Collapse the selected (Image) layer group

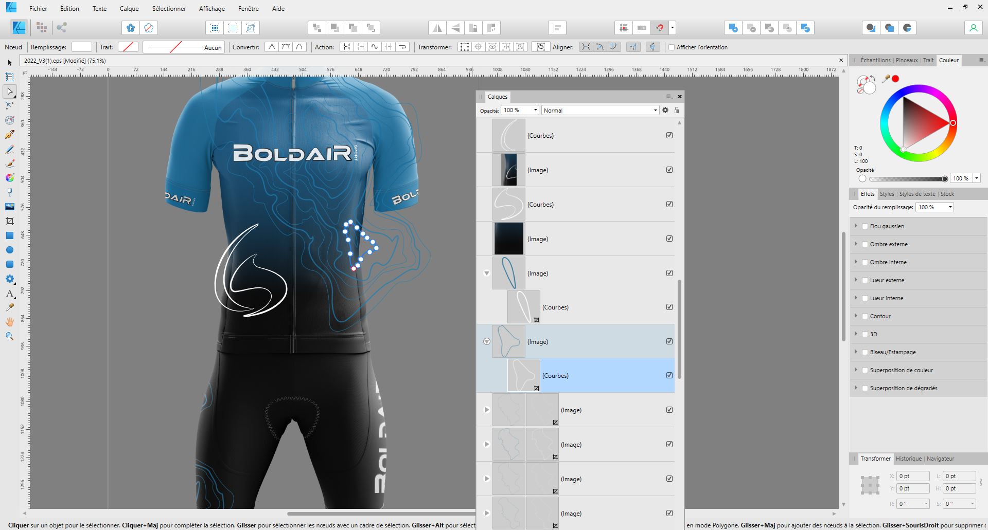click(487, 341)
